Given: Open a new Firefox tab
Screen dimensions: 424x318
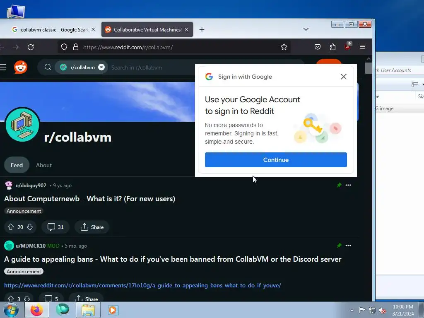Looking at the screenshot, I should click(202, 29).
